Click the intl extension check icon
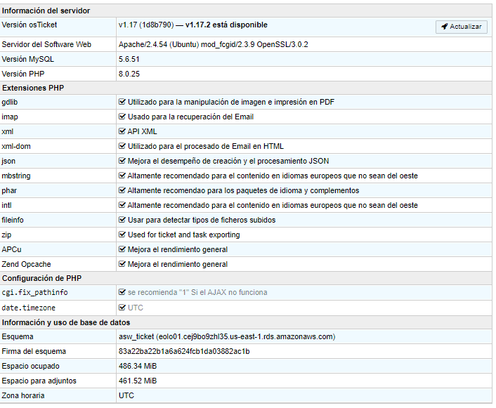 pyautogui.click(x=122, y=205)
